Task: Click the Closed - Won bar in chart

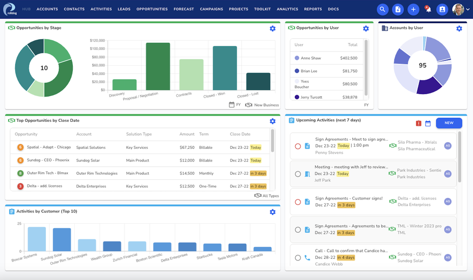Action: pyautogui.click(x=225, y=68)
